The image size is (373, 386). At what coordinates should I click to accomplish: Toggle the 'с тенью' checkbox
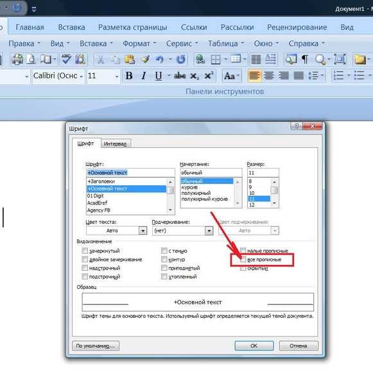click(x=164, y=251)
